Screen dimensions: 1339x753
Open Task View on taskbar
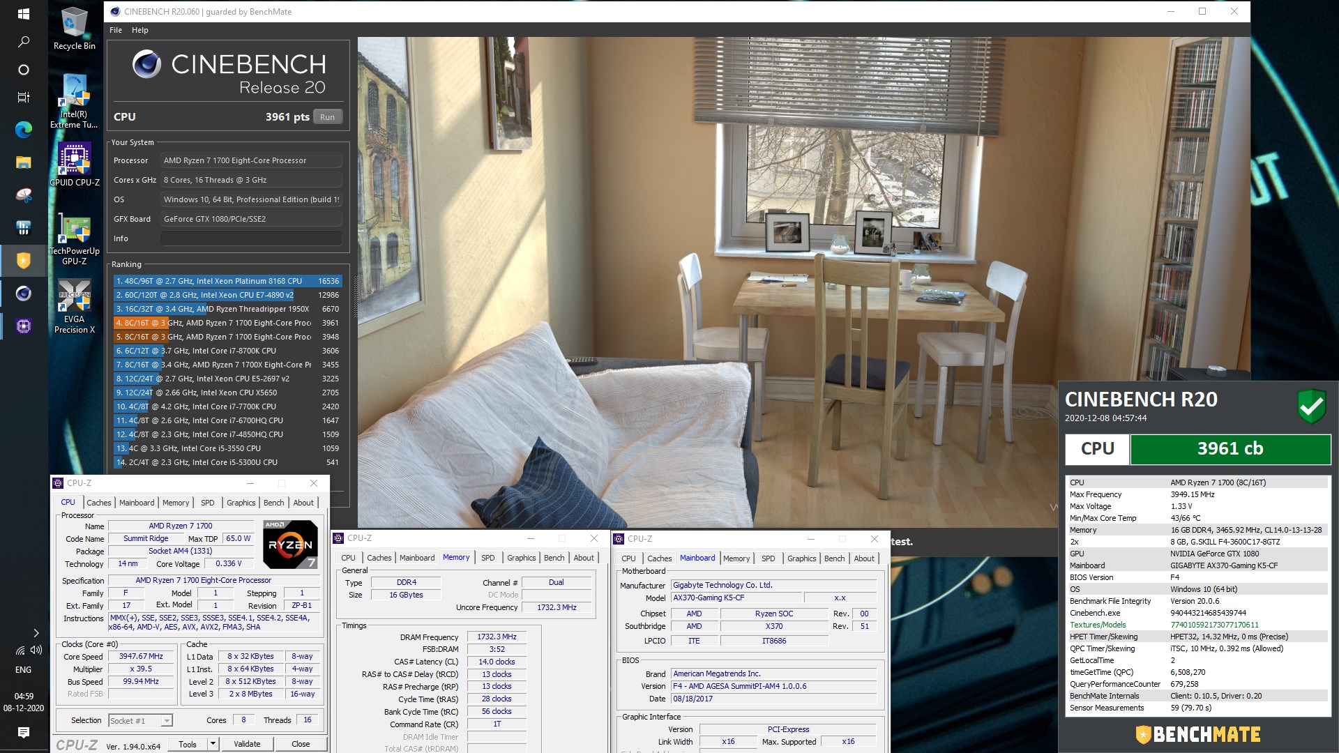[x=23, y=98]
